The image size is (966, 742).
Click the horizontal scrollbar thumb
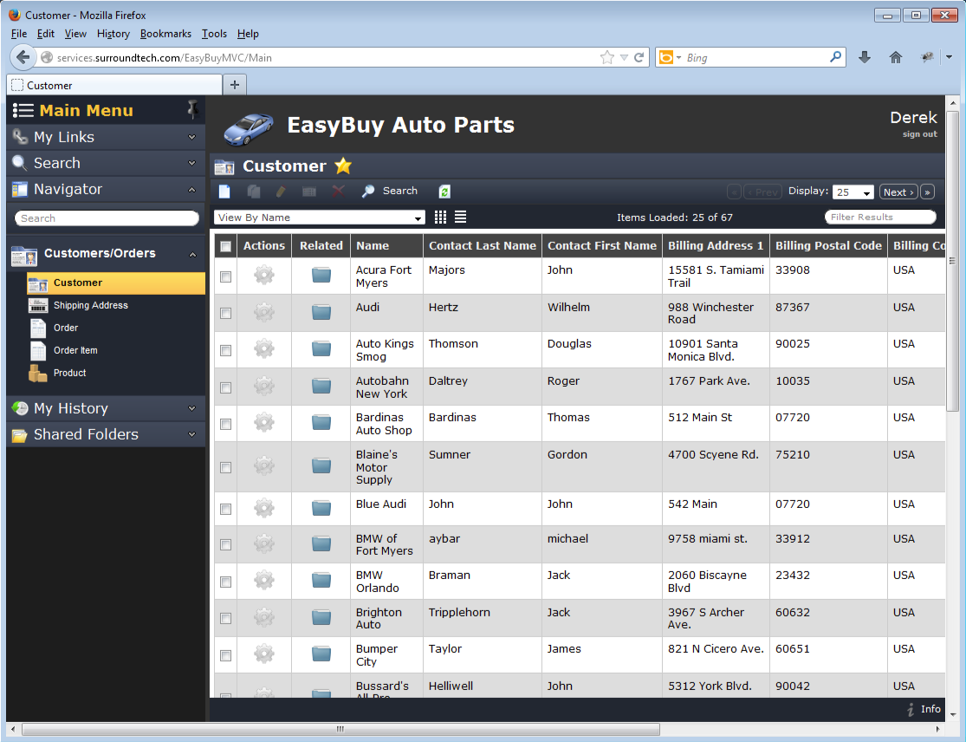(340, 730)
